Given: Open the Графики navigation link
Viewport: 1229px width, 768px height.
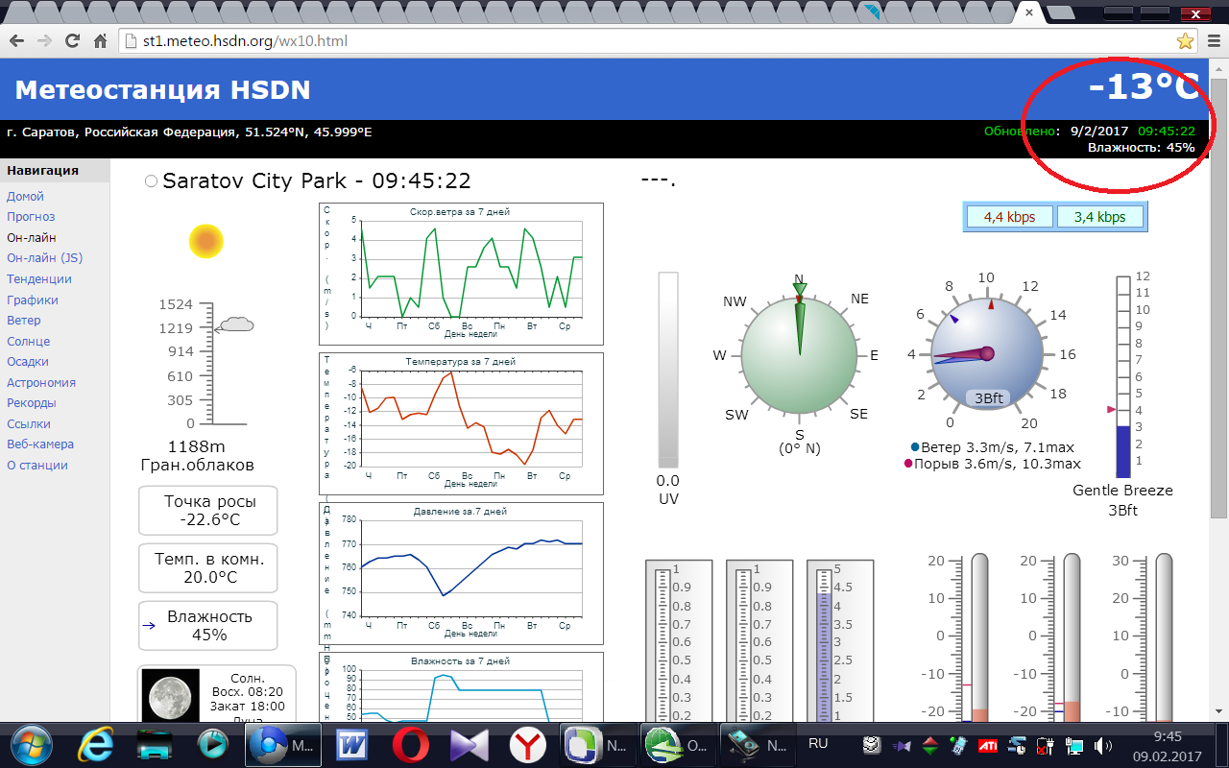Looking at the screenshot, I should 33,300.
